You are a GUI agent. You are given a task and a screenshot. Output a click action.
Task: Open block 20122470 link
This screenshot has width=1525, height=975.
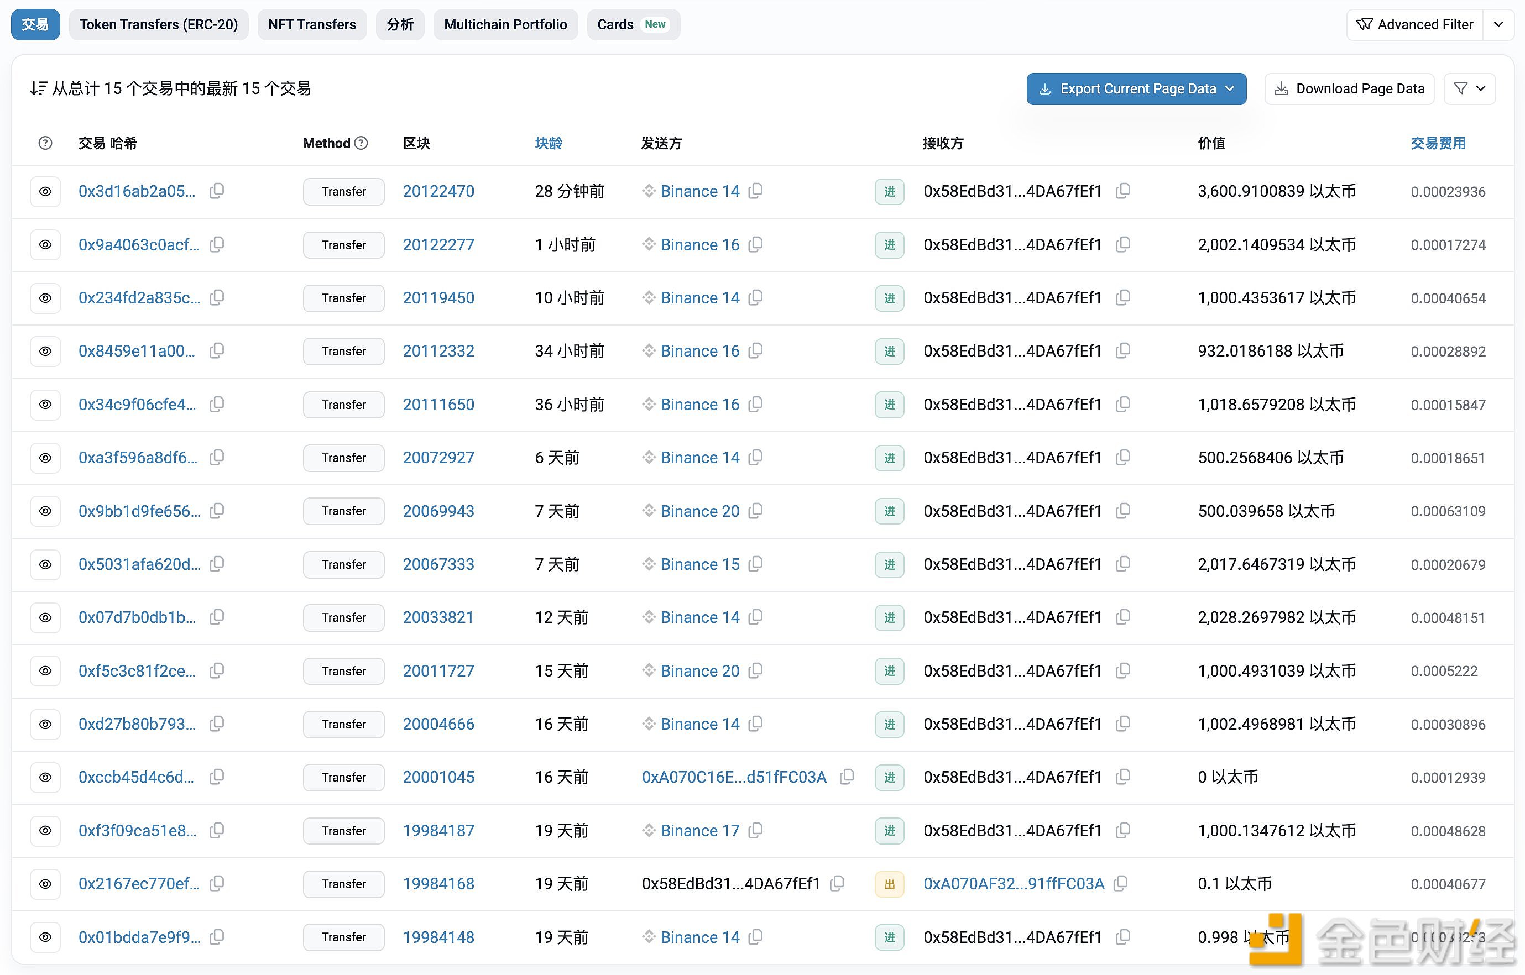(438, 191)
